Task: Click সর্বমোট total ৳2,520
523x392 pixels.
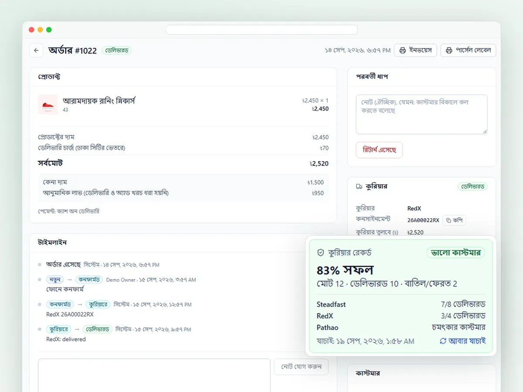Action: coord(319,164)
